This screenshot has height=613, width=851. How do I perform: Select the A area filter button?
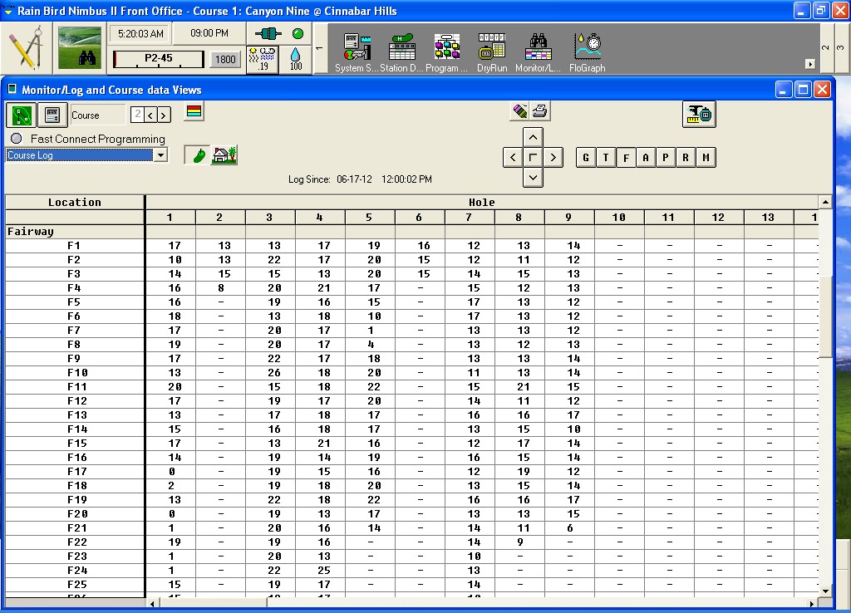pos(646,157)
